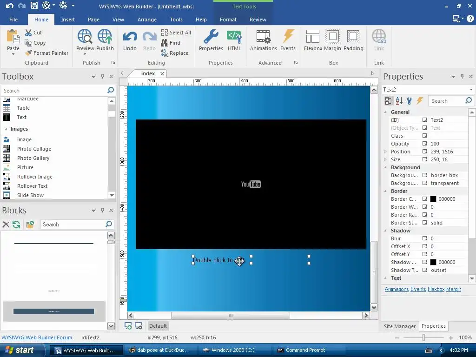Click the Offset X property marker box
The image size is (476, 357).
click(424, 246)
